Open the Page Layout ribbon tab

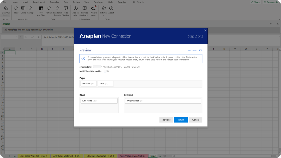39,2
